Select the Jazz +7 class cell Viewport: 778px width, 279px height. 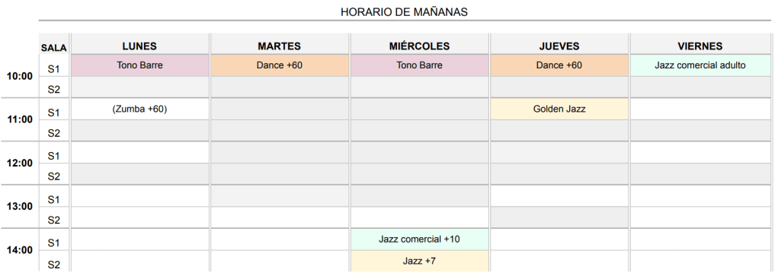[419, 261]
